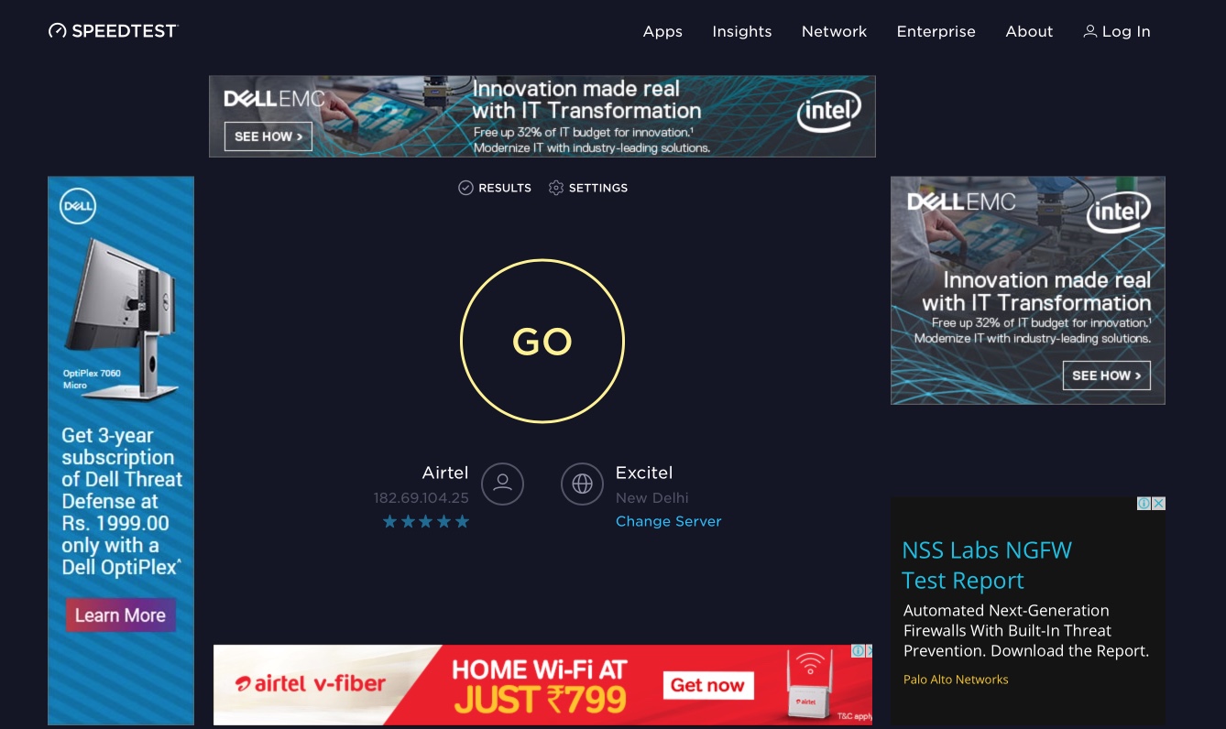Click the IP address 182.69.104.25
Image resolution: width=1226 pixels, height=729 pixels.
(421, 498)
